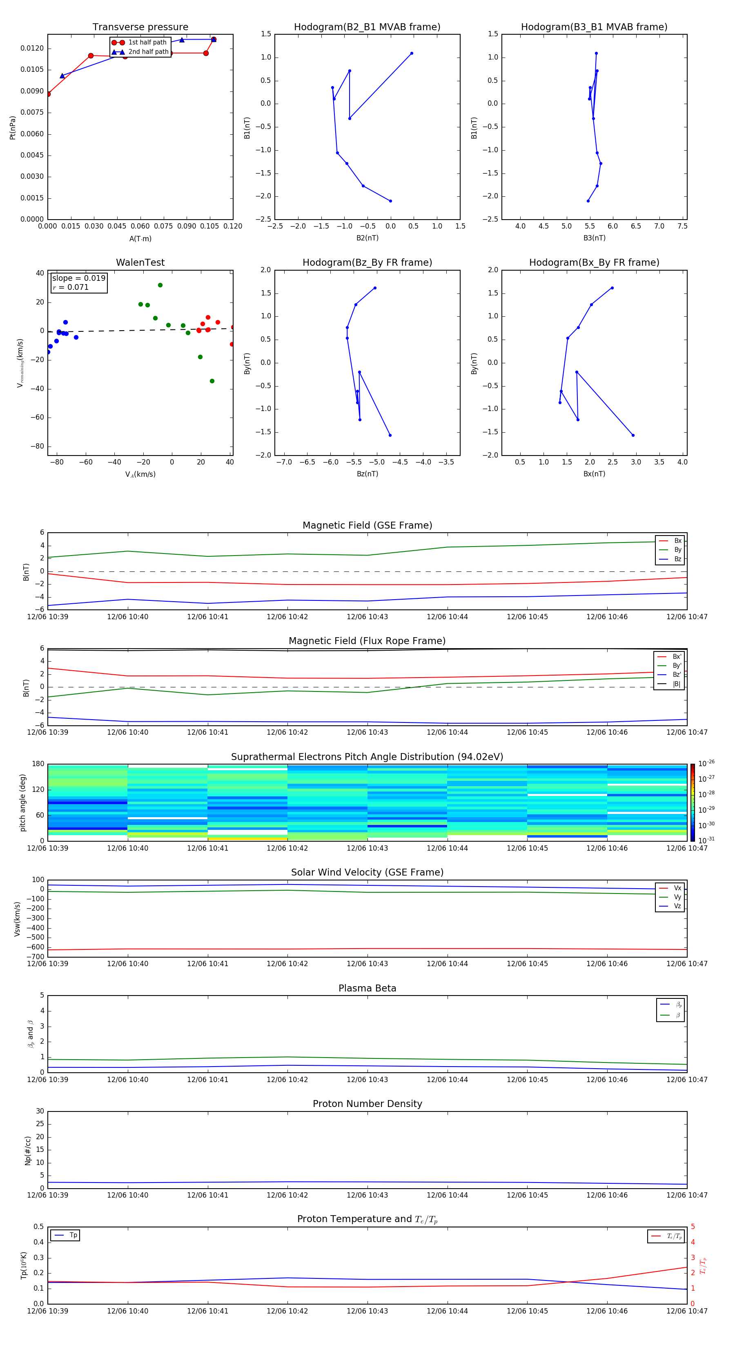The height and width of the screenshot is (1347, 735).
Task: Click the dashed fit line in WalenTest plot
Action: click(140, 330)
